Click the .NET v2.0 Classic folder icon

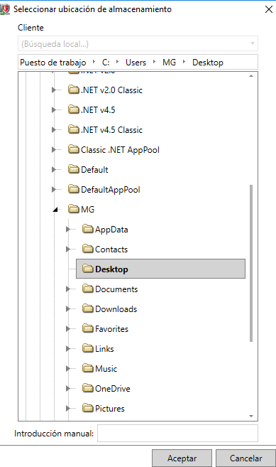[74, 90]
